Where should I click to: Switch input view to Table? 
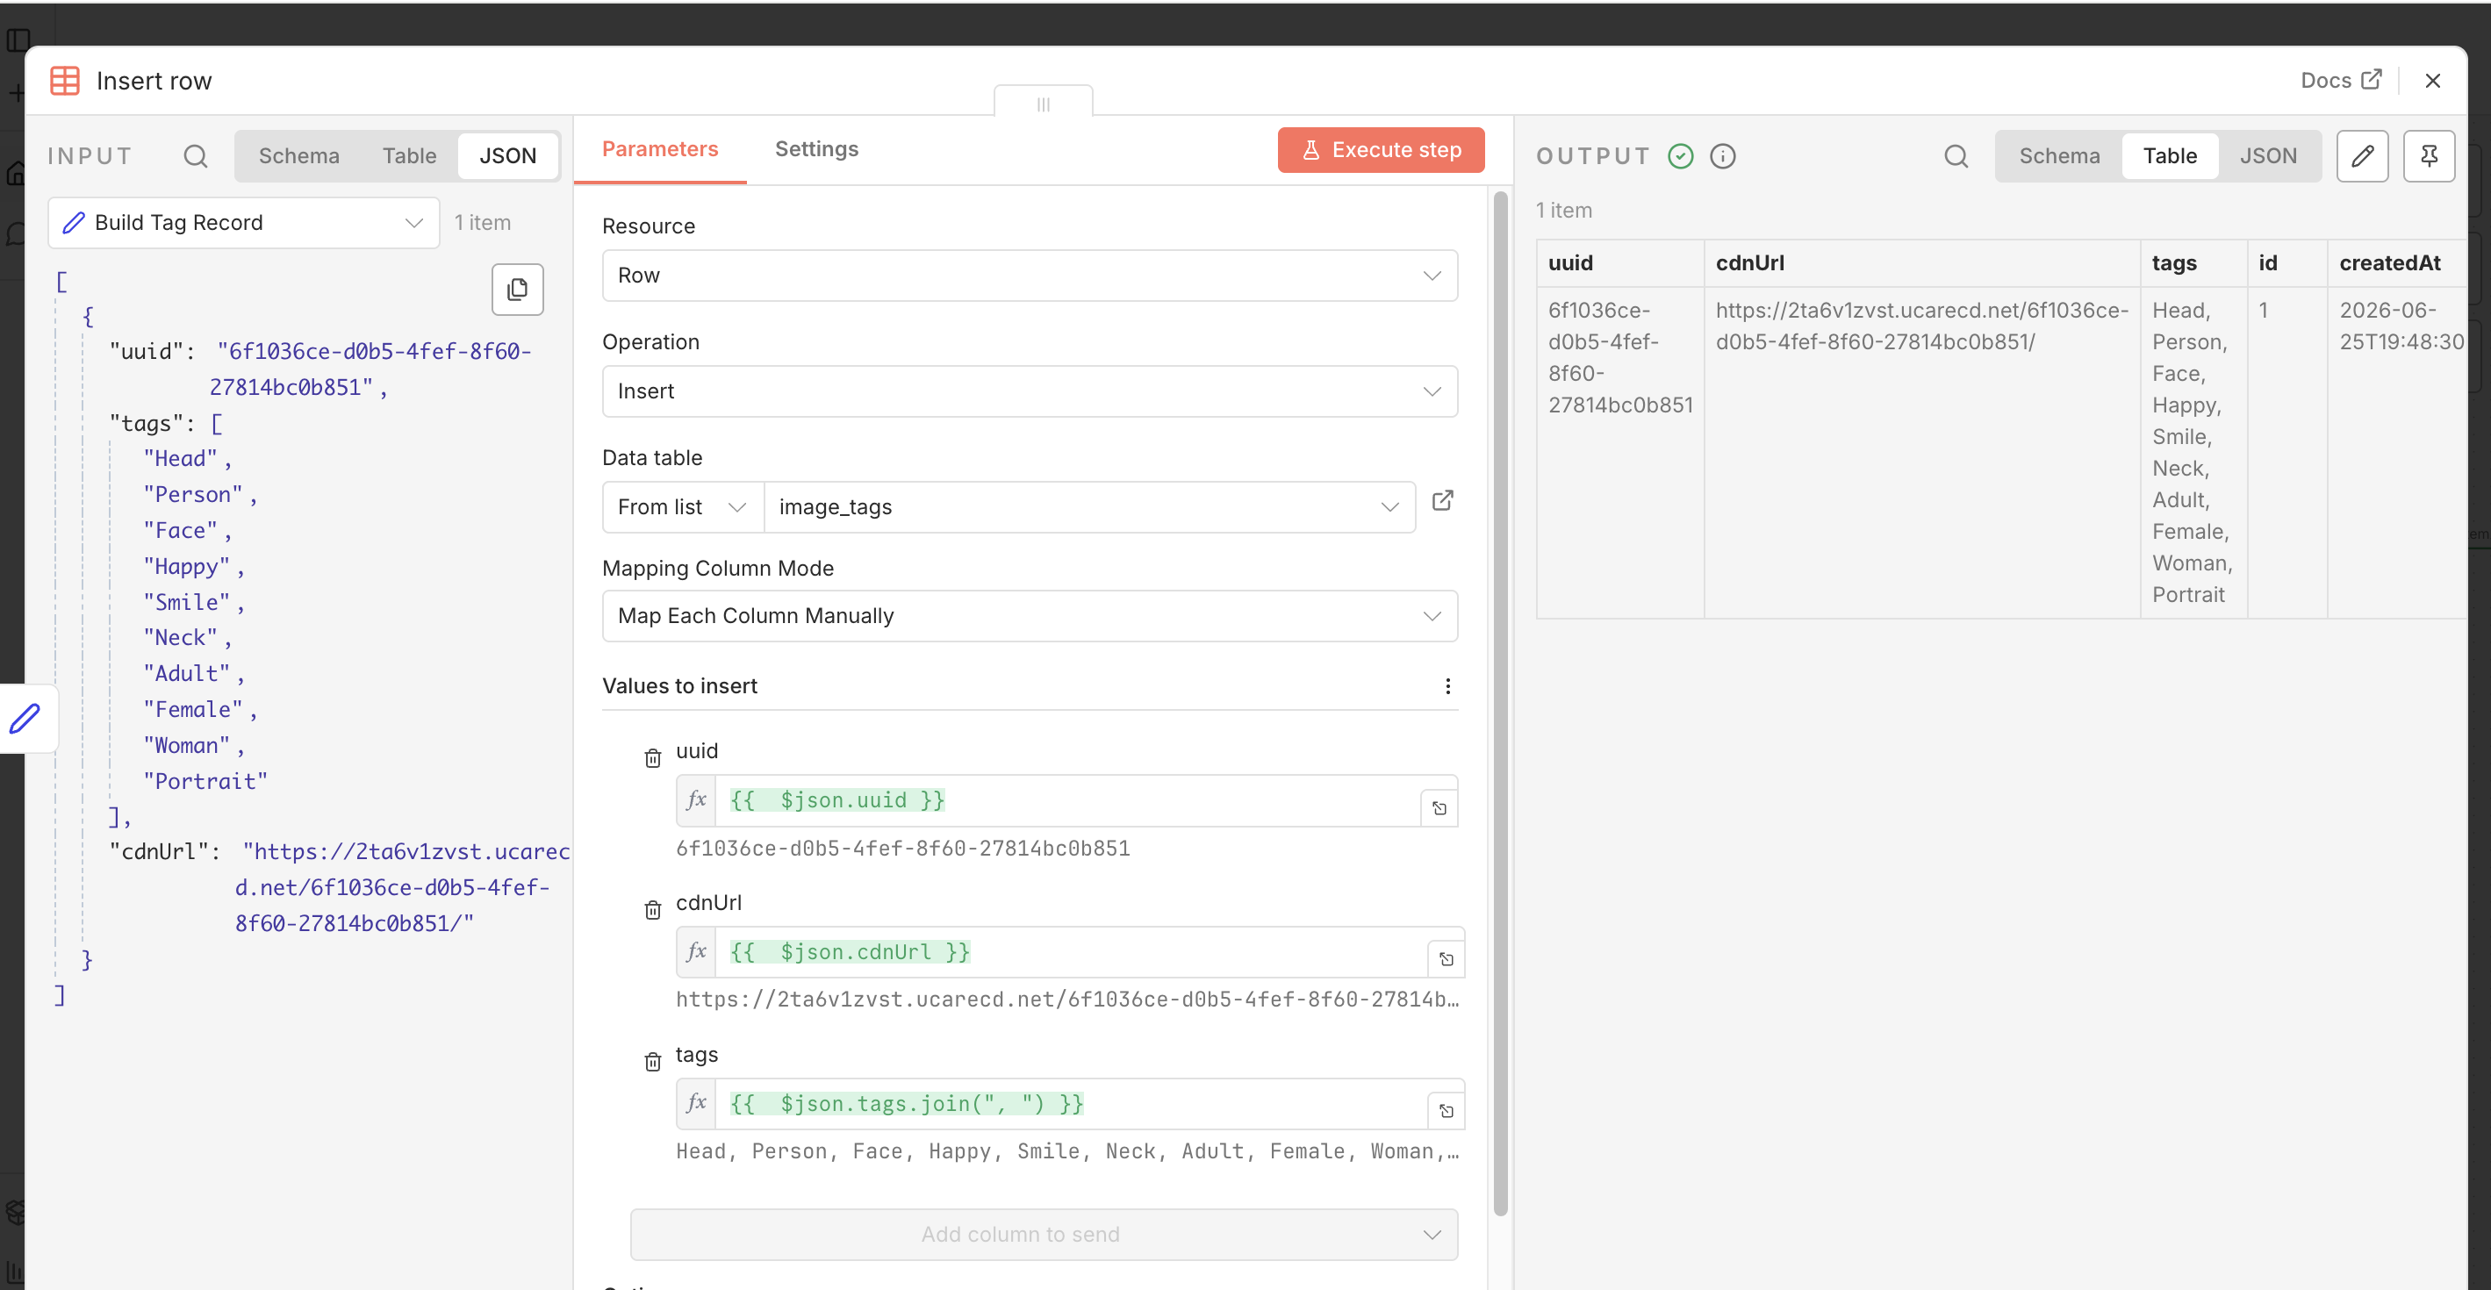click(409, 155)
